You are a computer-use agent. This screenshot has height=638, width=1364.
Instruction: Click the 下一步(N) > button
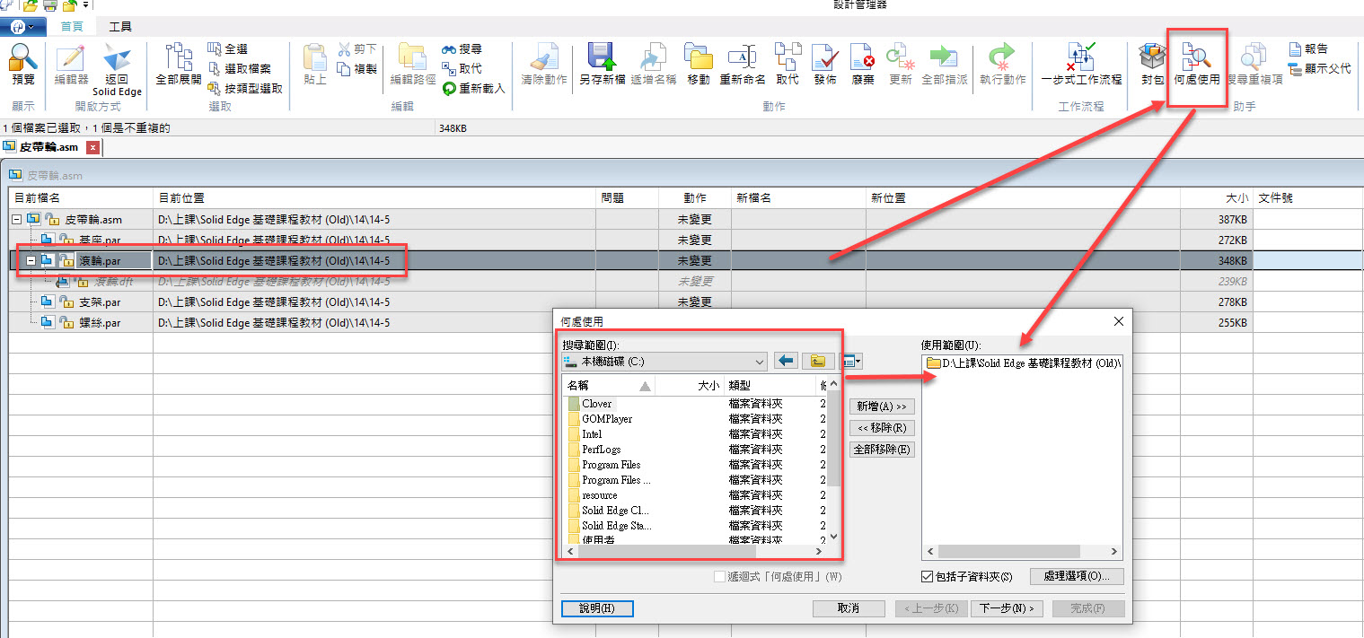pyautogui.click(x=1007, y=608)
